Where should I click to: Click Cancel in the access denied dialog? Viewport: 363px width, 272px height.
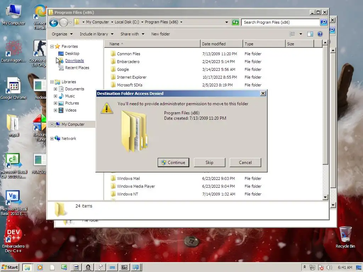tap(245, 162)
